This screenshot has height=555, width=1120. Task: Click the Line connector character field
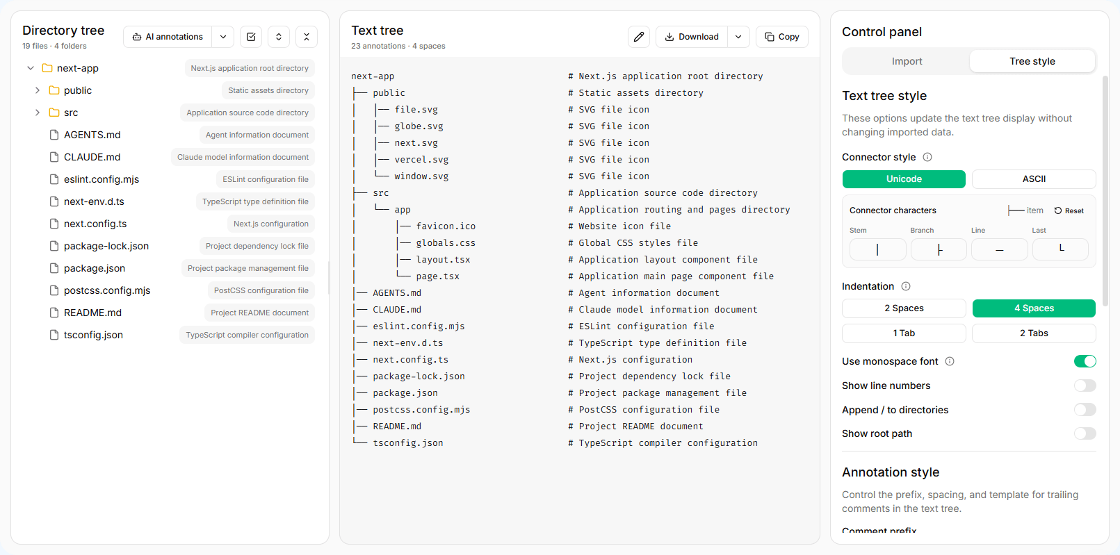point(999,249)
